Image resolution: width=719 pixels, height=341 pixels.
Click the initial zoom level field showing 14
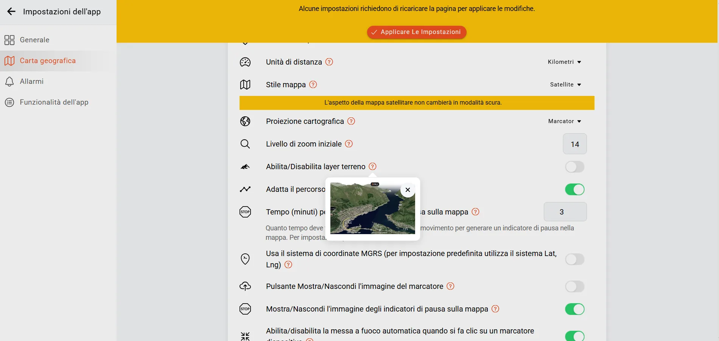tap(574, 144)
